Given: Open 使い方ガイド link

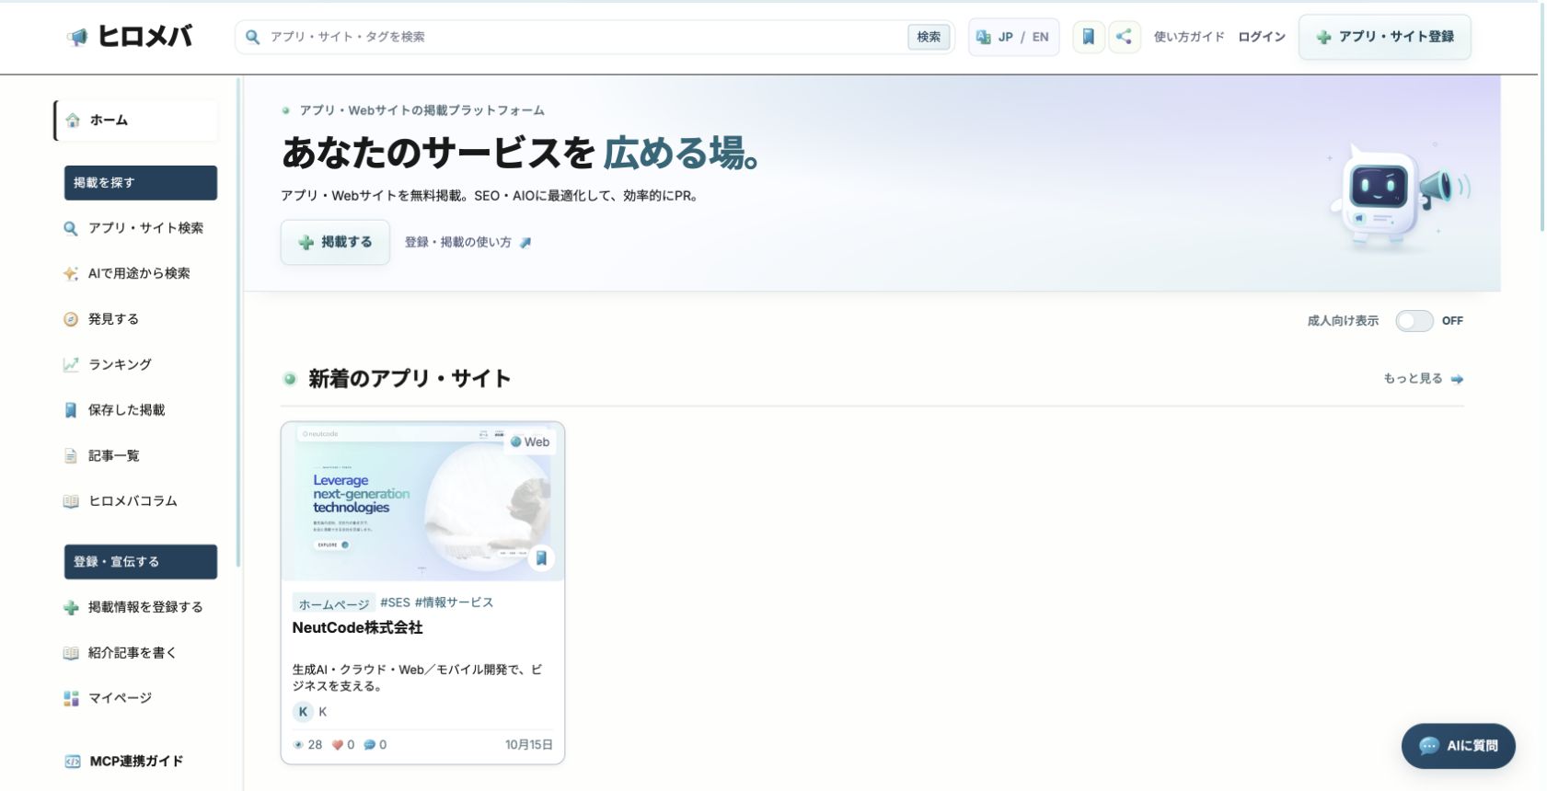Looking at the screenshot, I should tap(1189, 37).
